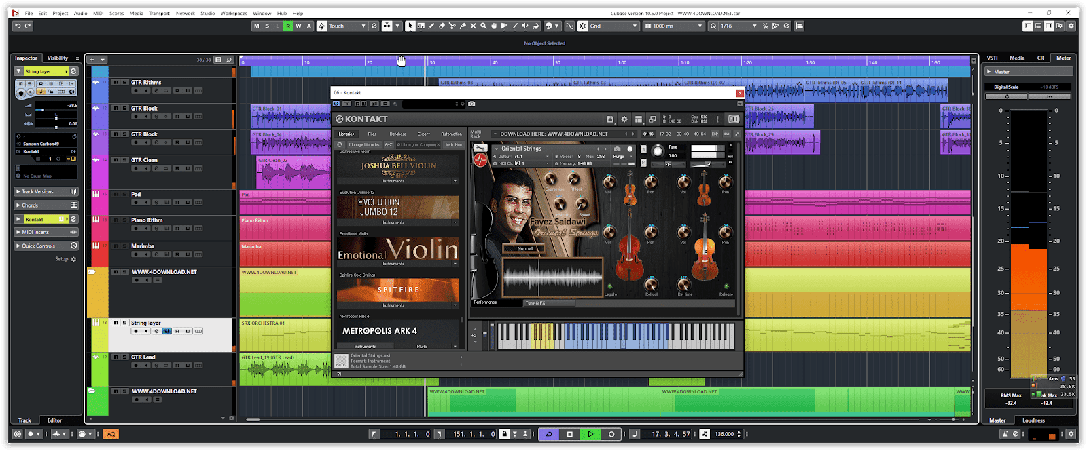Select the Draw pencil tool

(x=431, y=26)
